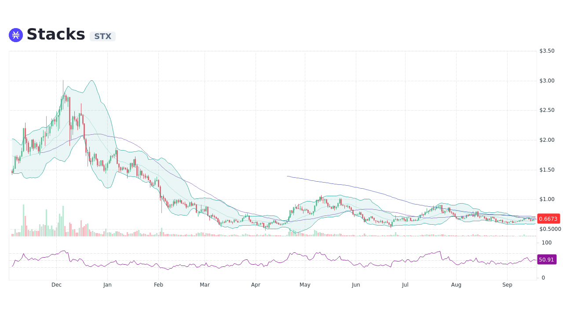Image resolution: width=563 pixels, height=316 pixels.
Task: Open the time axis range selector
Action: 273,285
